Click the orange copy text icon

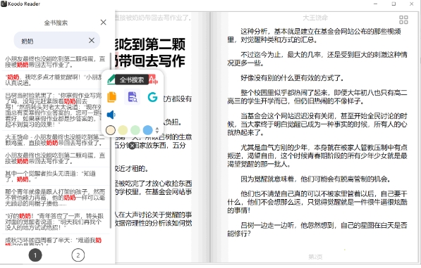(x=111, y=97)
